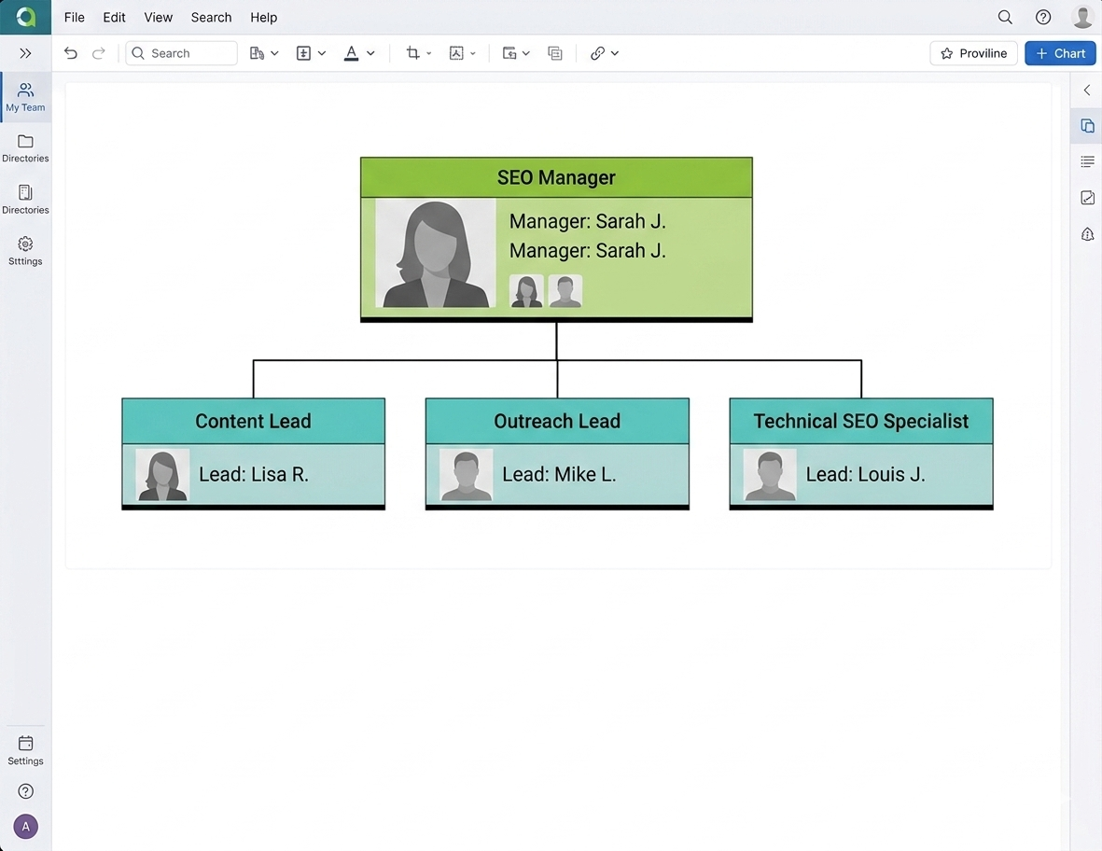Image resolution: width=1102 pixels, height=851 pixels.
Task: Click the blue Chart button
Action: pos(1060,53)
